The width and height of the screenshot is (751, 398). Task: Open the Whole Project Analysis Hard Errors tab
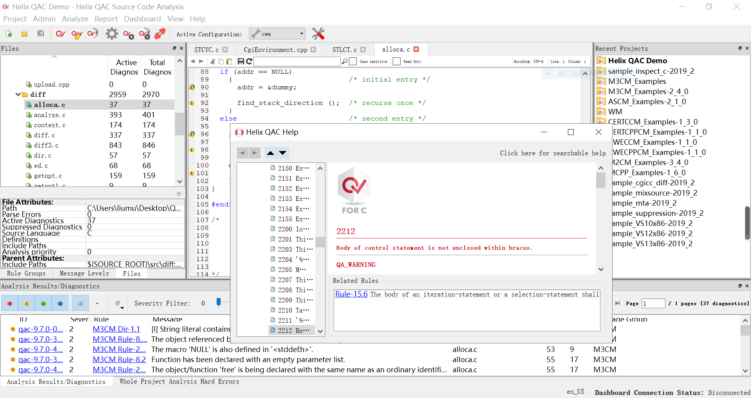coord(179,382)
